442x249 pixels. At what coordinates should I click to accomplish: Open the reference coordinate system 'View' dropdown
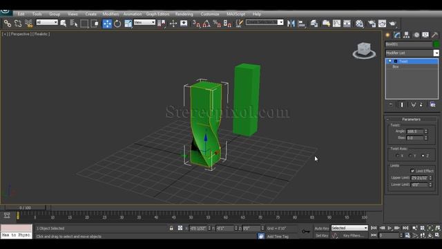144,22
